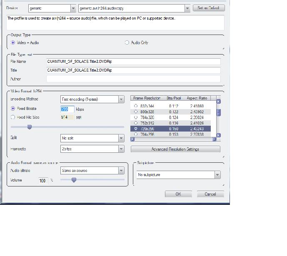Expand the Split dropdown

[x=121, y=138]
